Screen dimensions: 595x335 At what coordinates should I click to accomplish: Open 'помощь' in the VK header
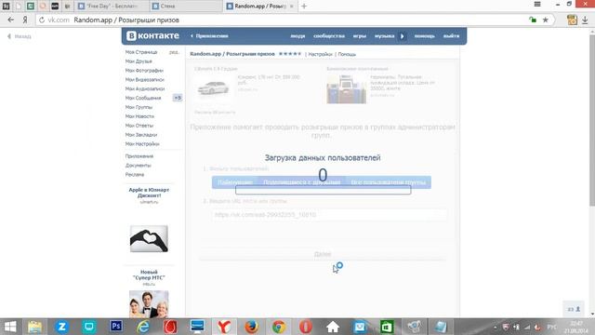424,36
